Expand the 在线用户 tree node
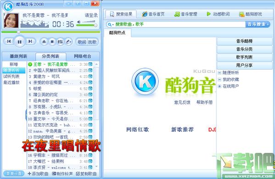Image resolution: width=275 pixels, height=179 pixels. 219,86
